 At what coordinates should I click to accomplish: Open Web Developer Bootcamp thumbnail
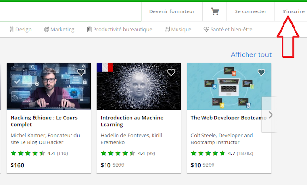229,86
